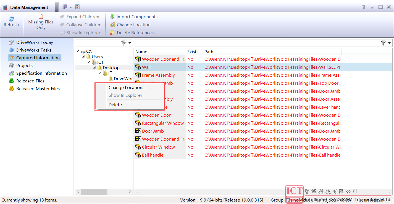
Task: Click the Users folder icon
Action: tap(88, 57)
